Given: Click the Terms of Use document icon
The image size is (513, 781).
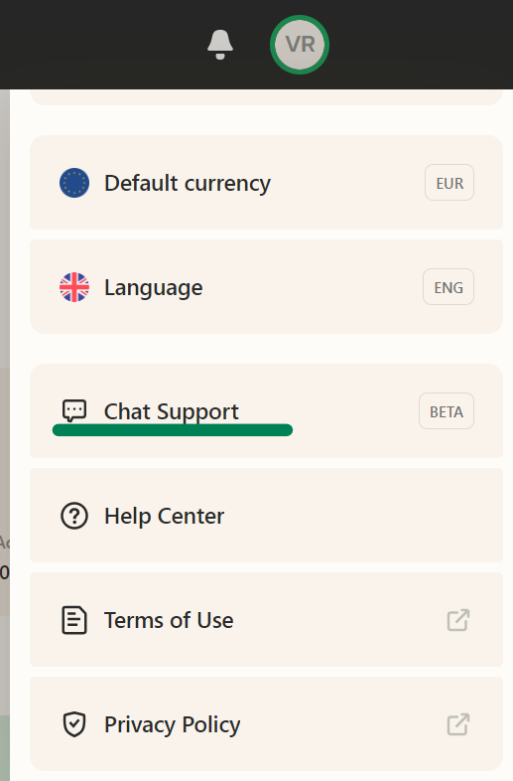Looking at the screenshot, I should [74, 620].
